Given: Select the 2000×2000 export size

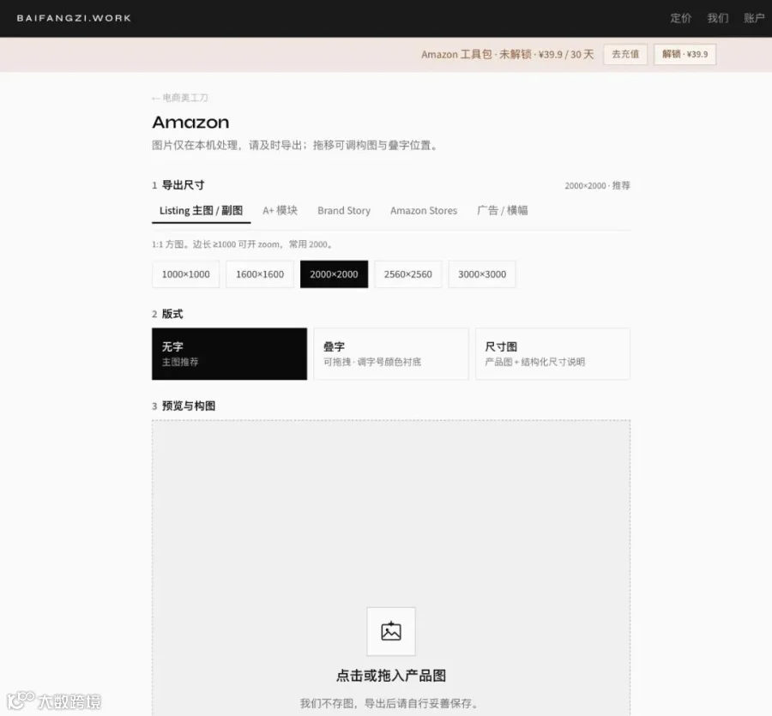Looking at the screenshot, I should click(334, 274).
